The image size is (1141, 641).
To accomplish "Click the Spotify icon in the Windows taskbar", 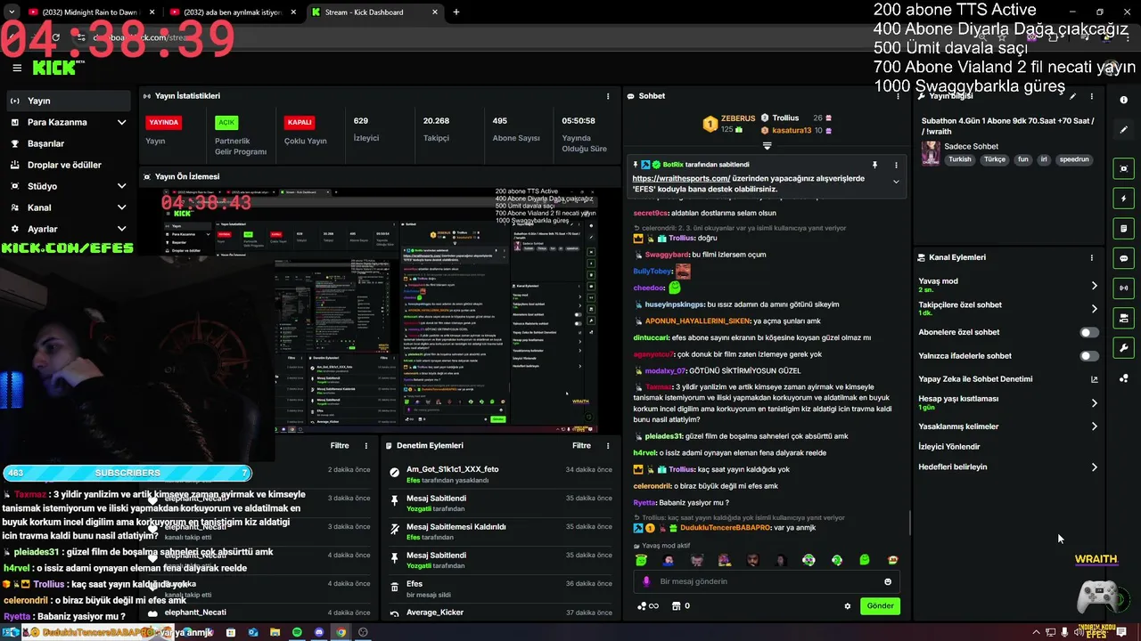I will [297, 632].
